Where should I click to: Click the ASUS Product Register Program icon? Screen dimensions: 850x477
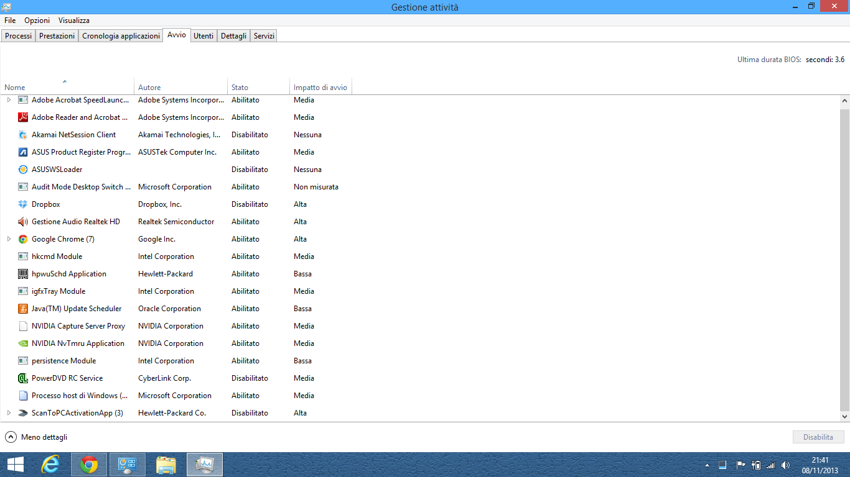coord(23,152)
